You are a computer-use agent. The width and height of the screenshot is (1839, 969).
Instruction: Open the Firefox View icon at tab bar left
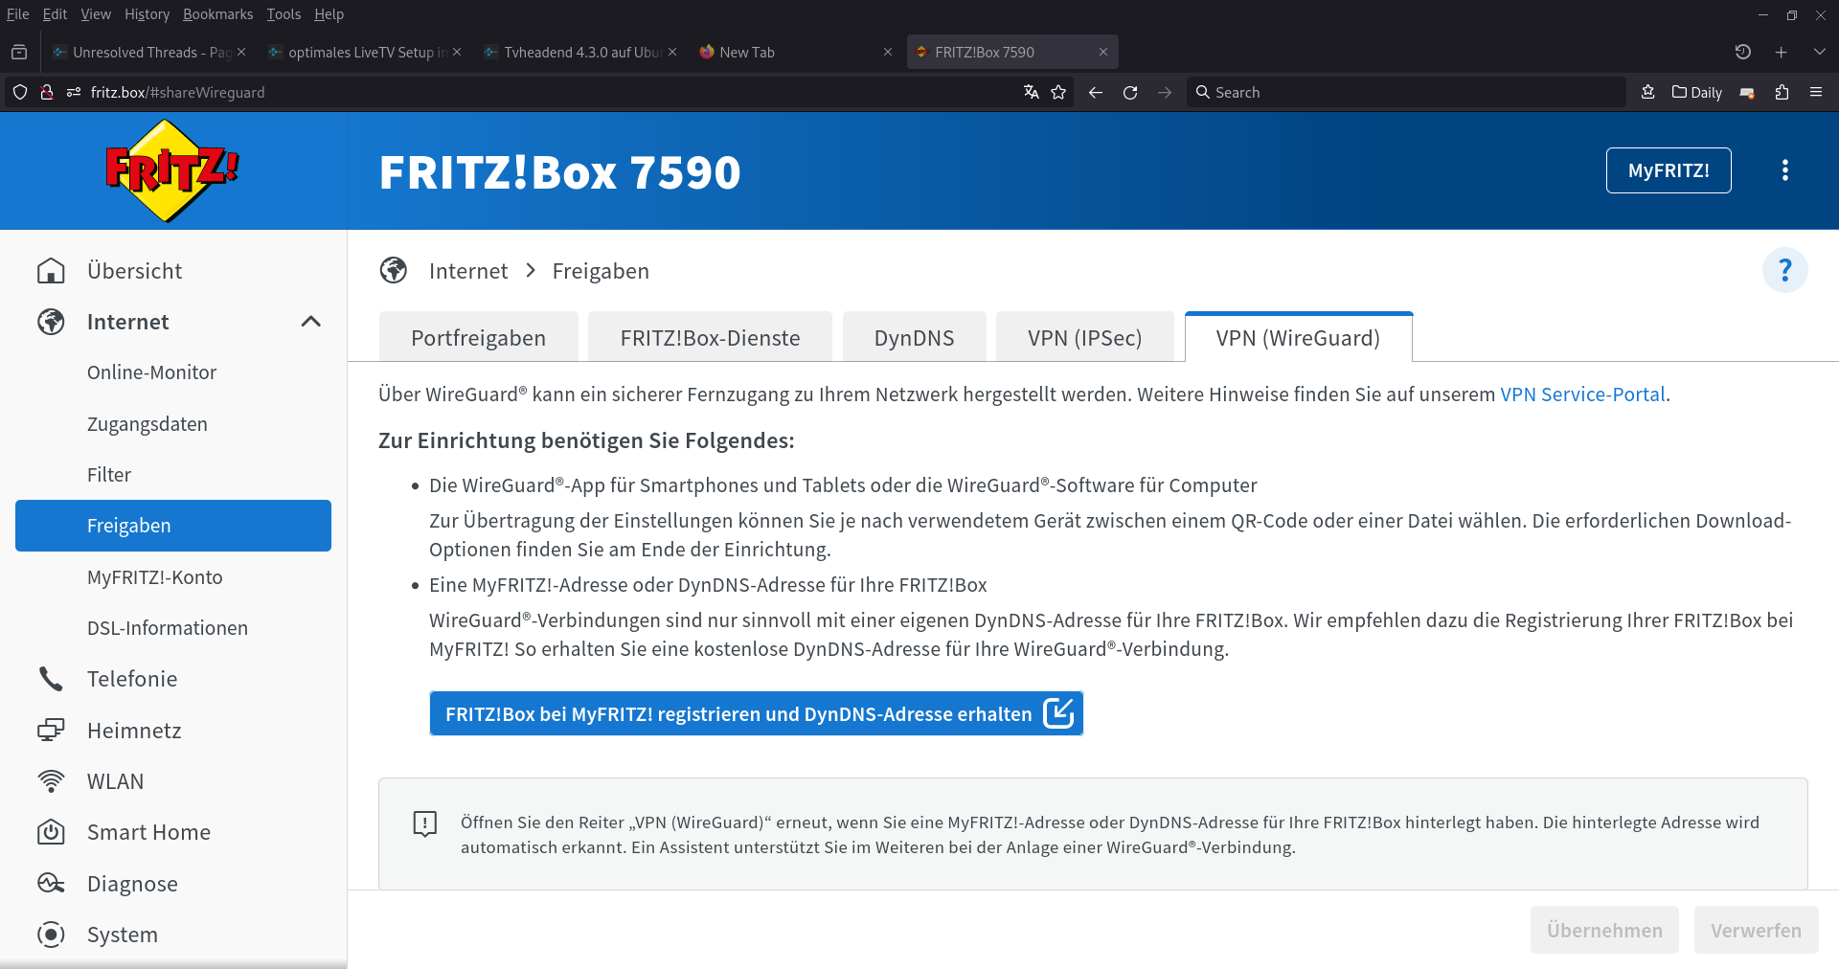[19, 52]
